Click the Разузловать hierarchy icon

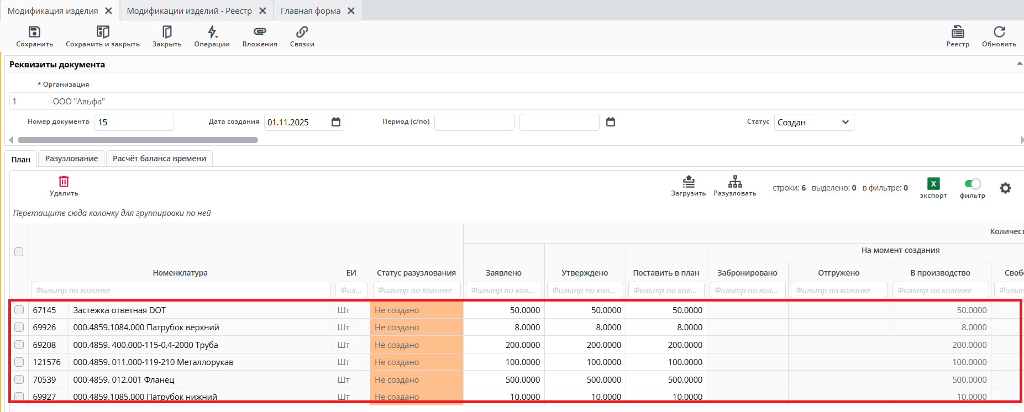pyautogui.click(x=735, y=182)
